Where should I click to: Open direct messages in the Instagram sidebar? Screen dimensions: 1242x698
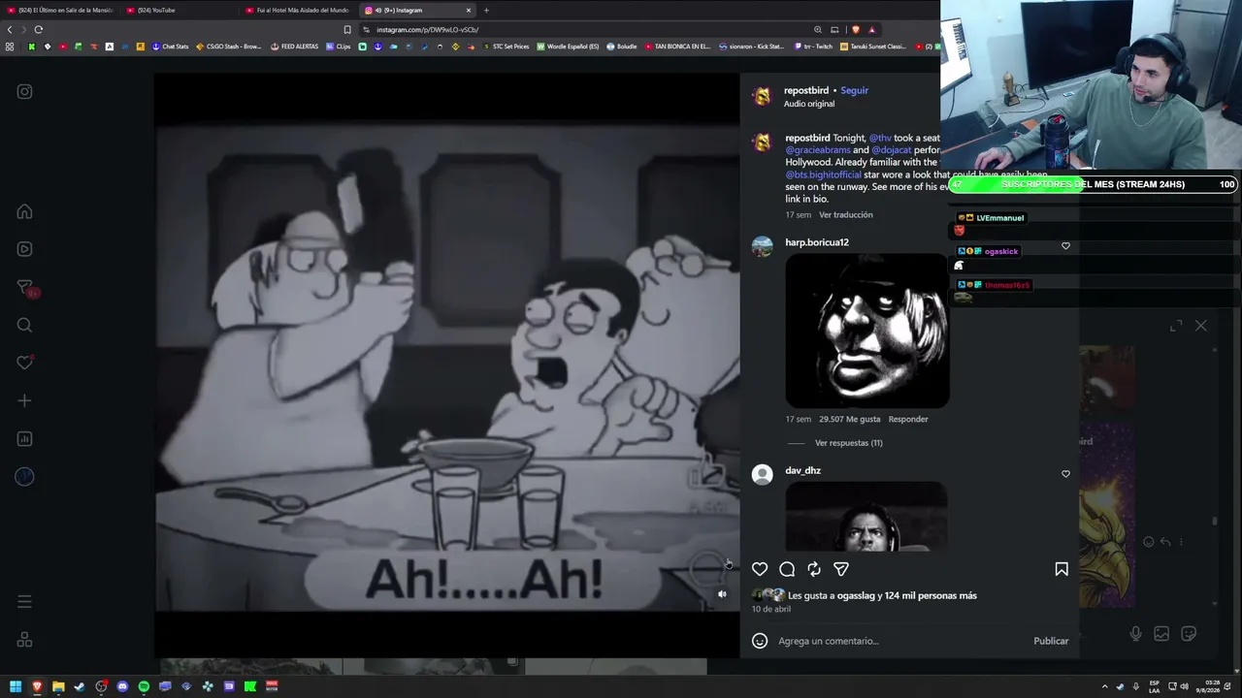click(25, 288)
